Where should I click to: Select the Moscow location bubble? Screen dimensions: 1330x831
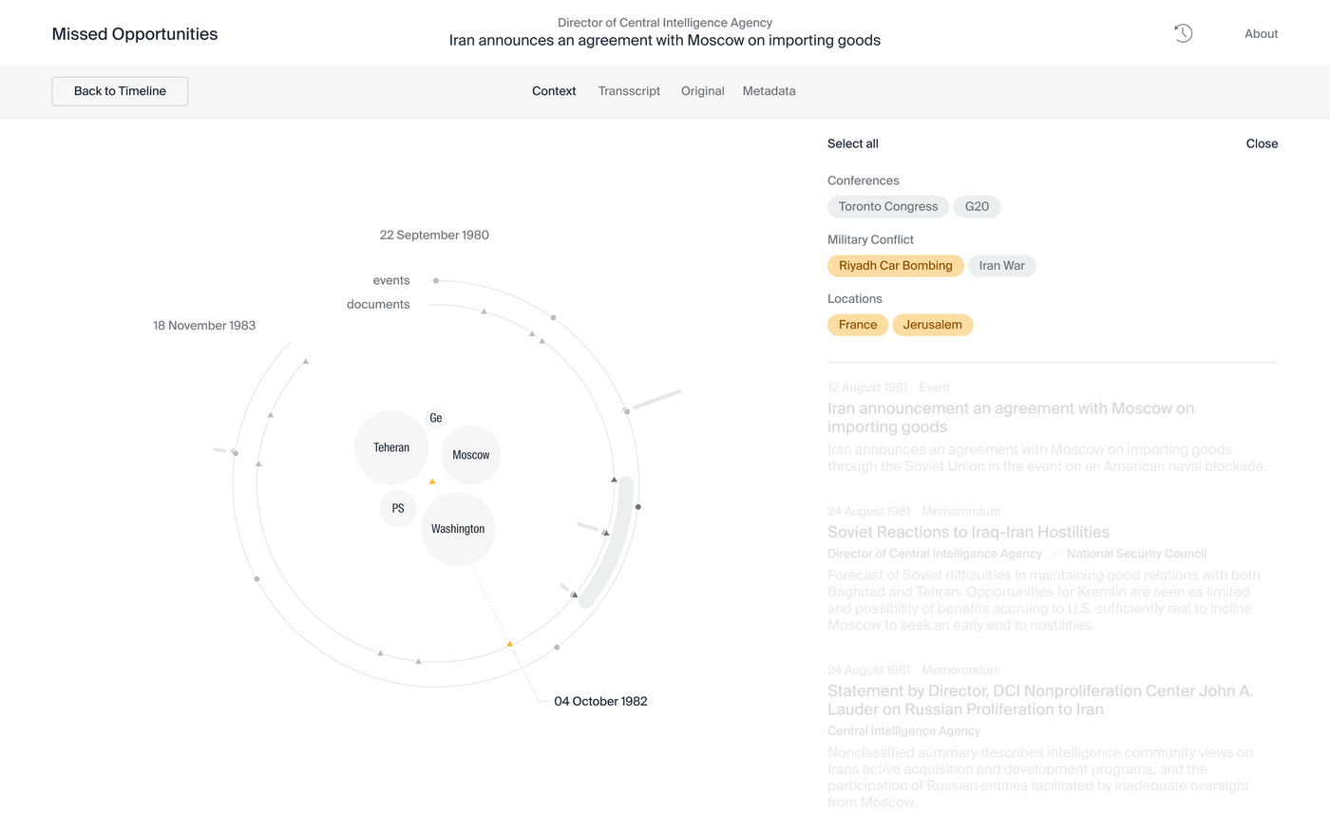(x=470, y=455)
